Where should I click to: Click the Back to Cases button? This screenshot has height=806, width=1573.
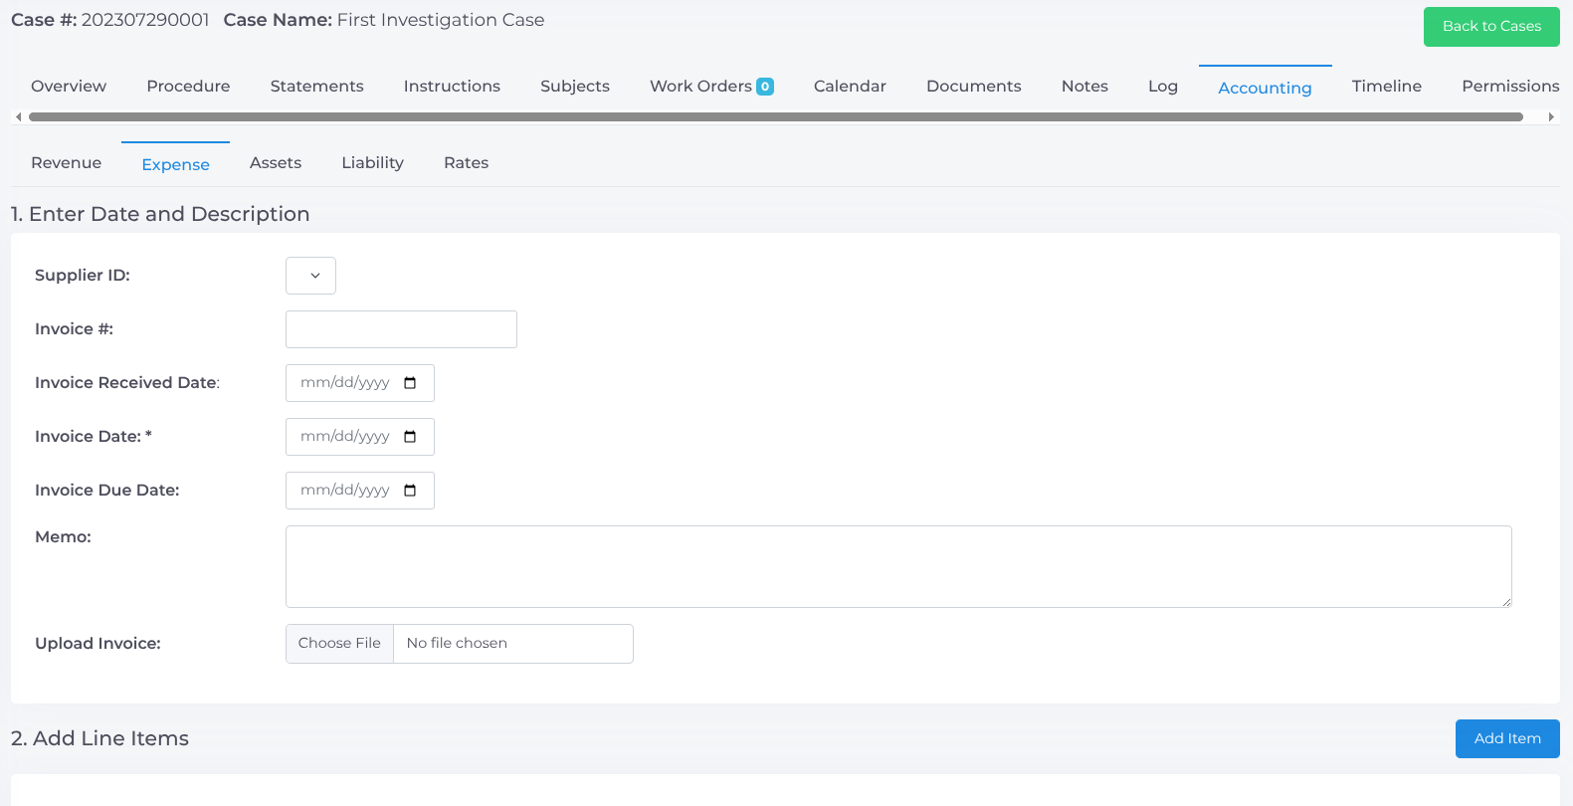1491,27
